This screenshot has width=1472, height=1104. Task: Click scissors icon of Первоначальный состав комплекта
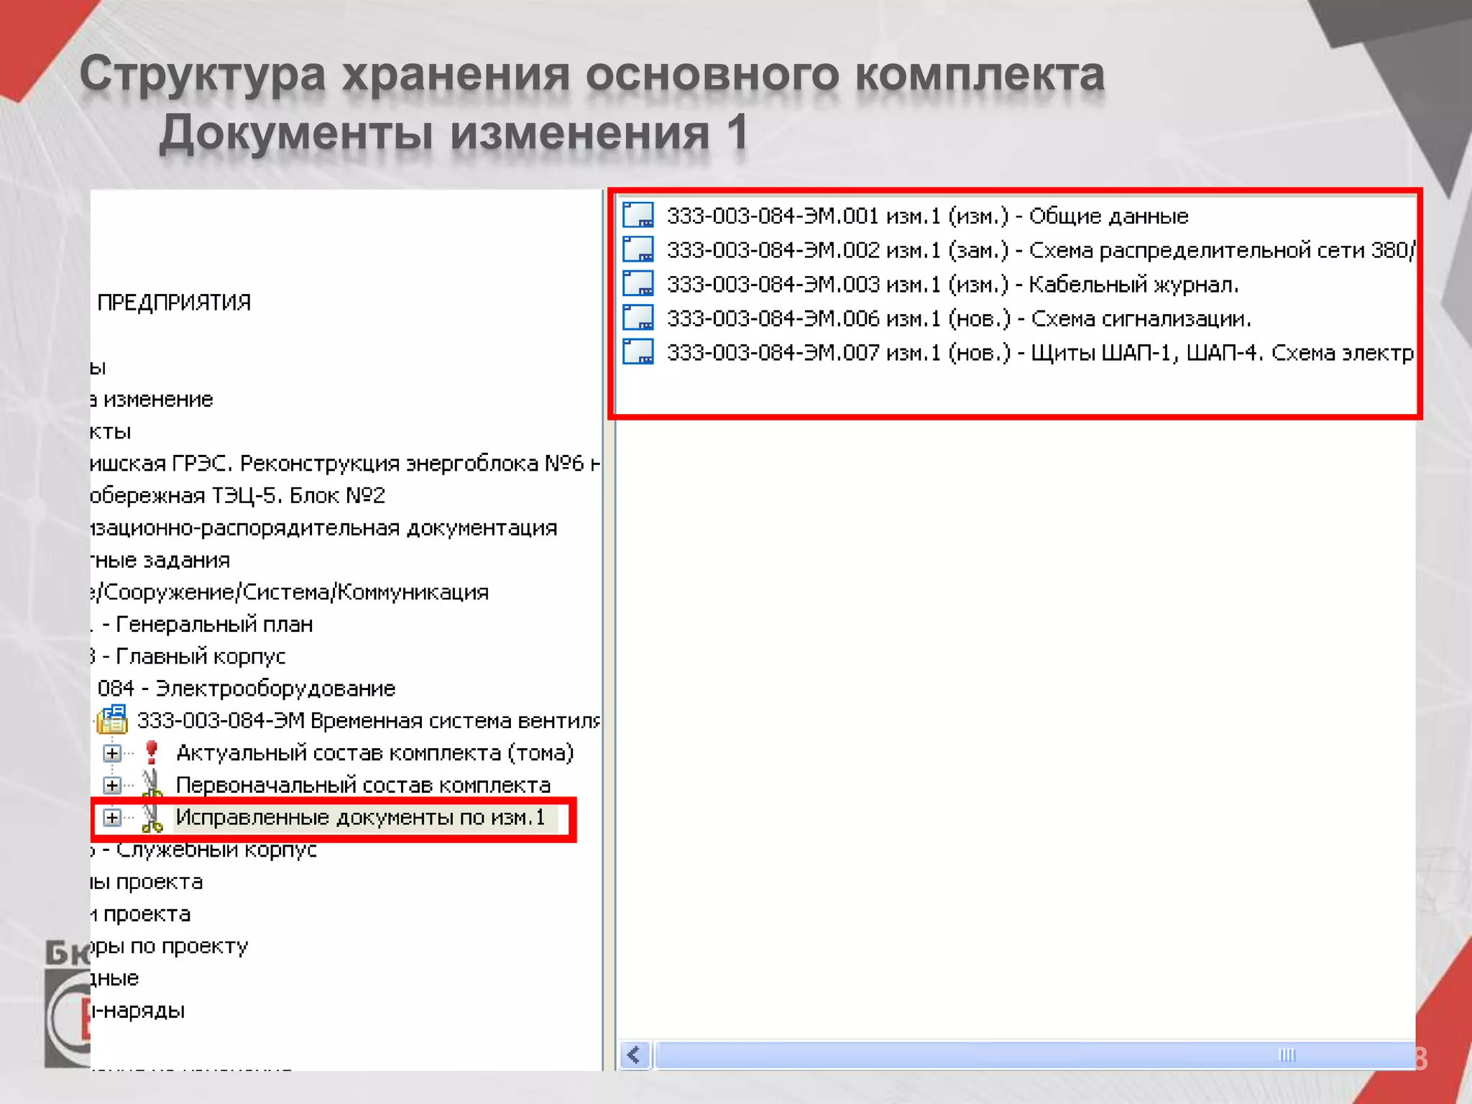pyautogui.click(x=152, y=784)
